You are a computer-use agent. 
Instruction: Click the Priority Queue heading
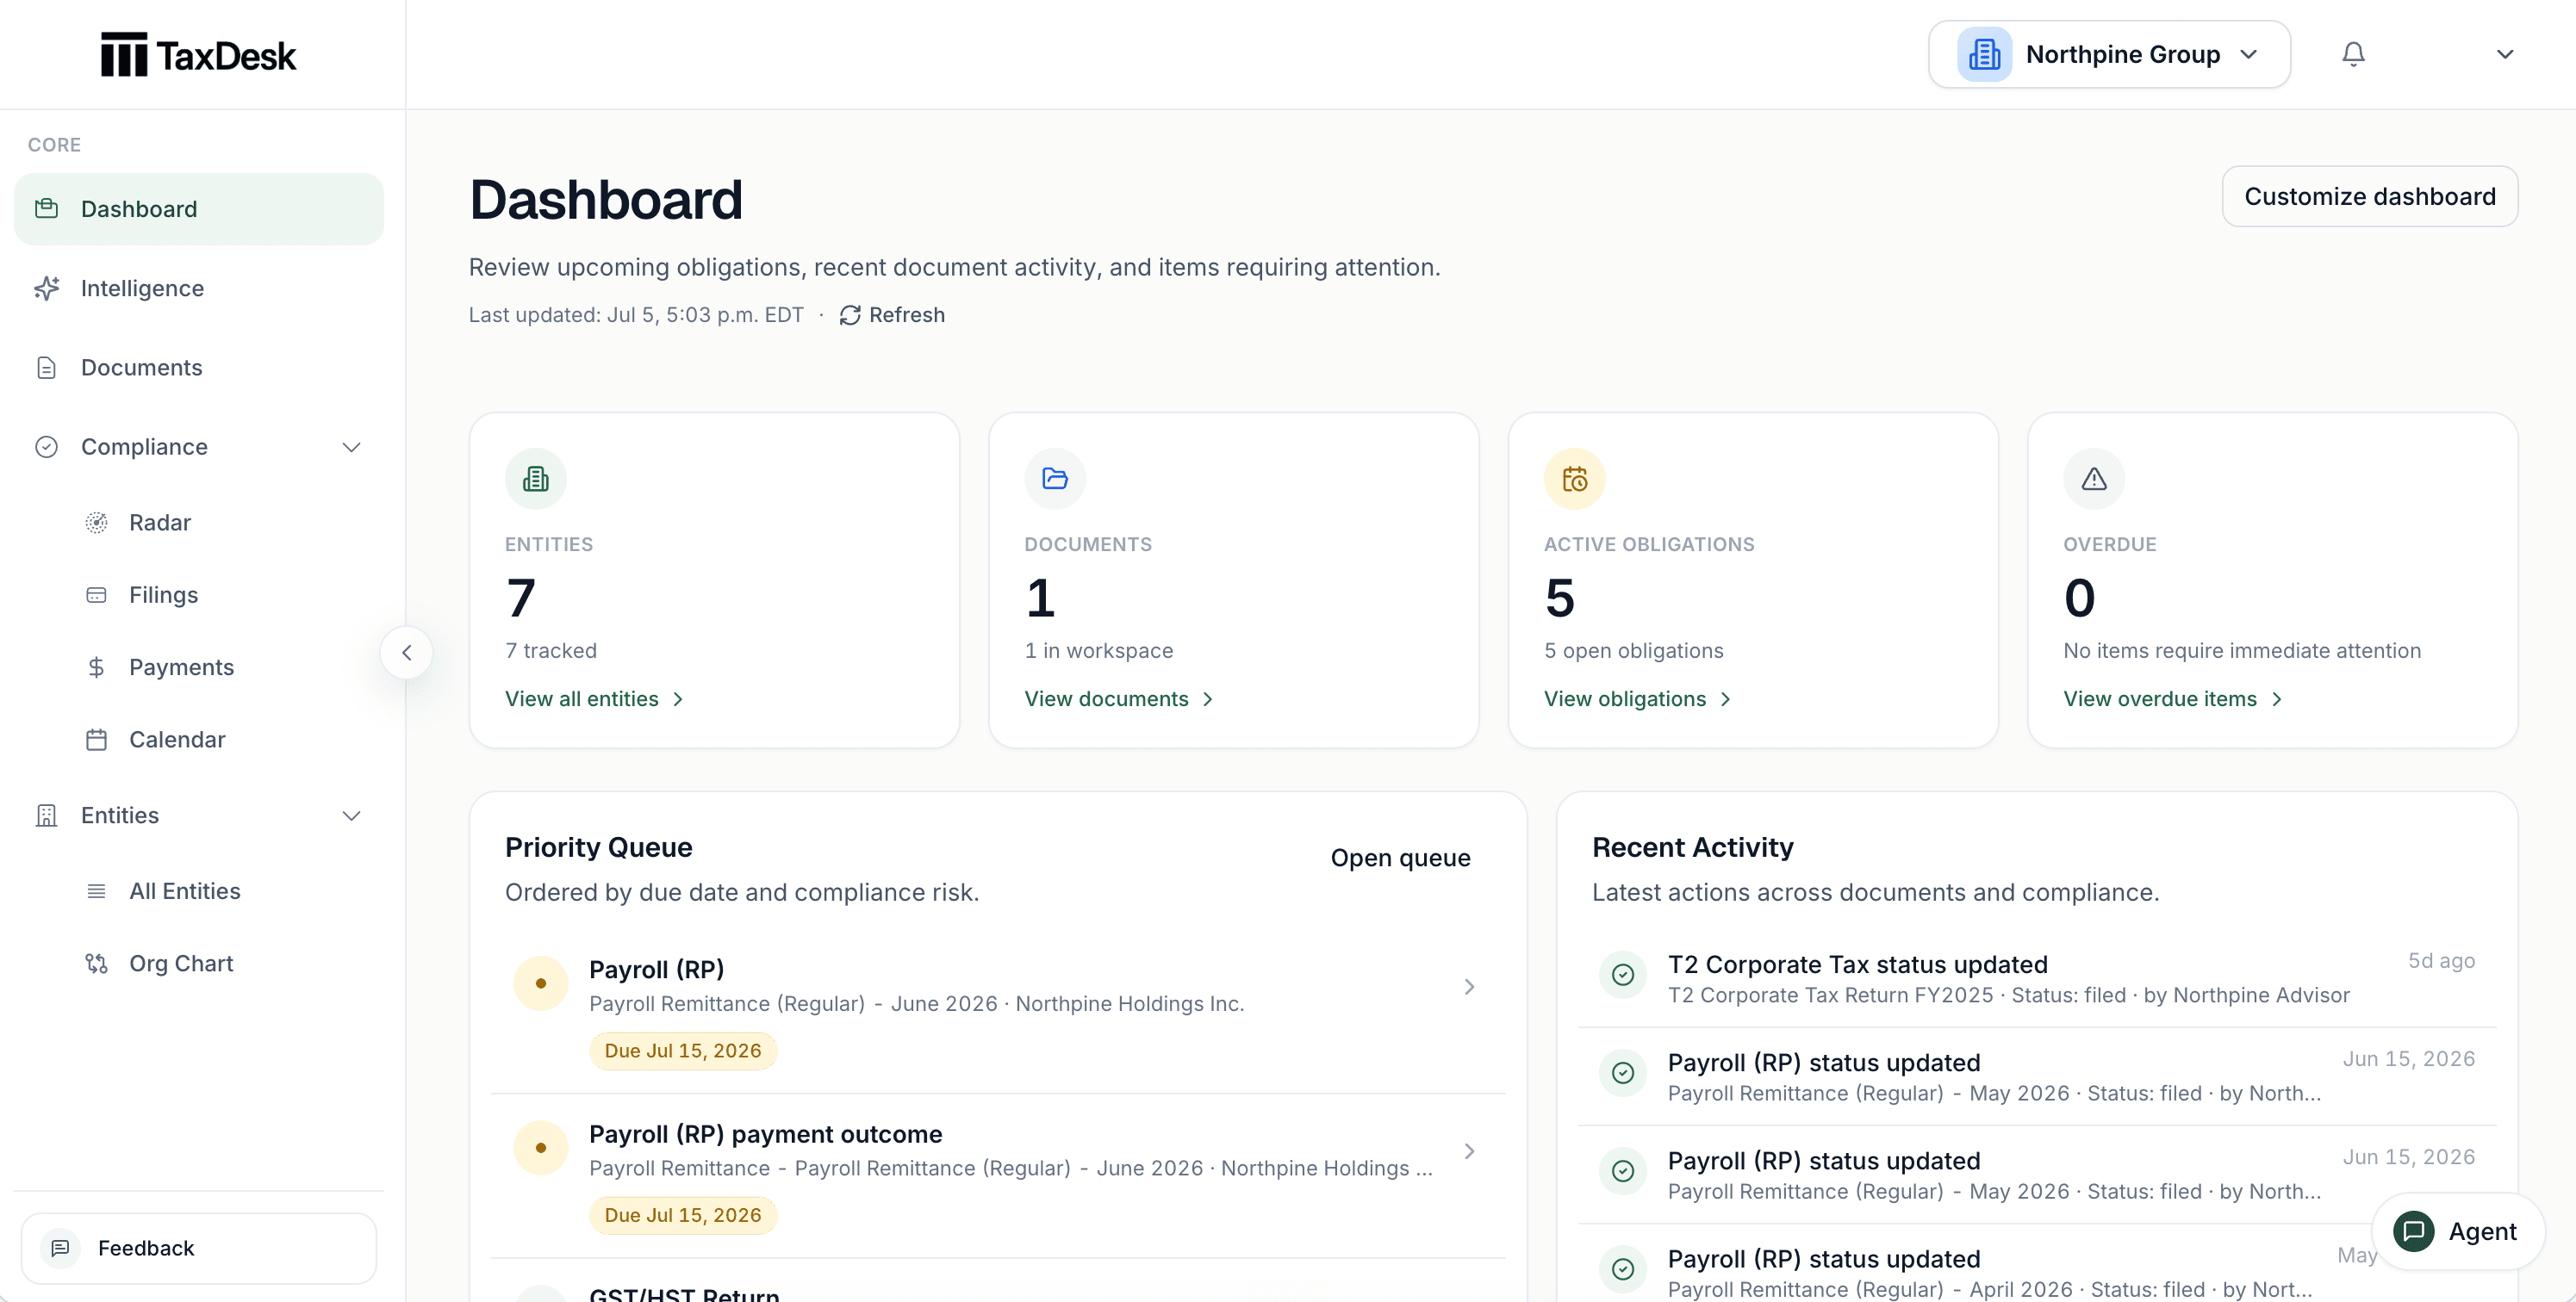pos(598,847)
